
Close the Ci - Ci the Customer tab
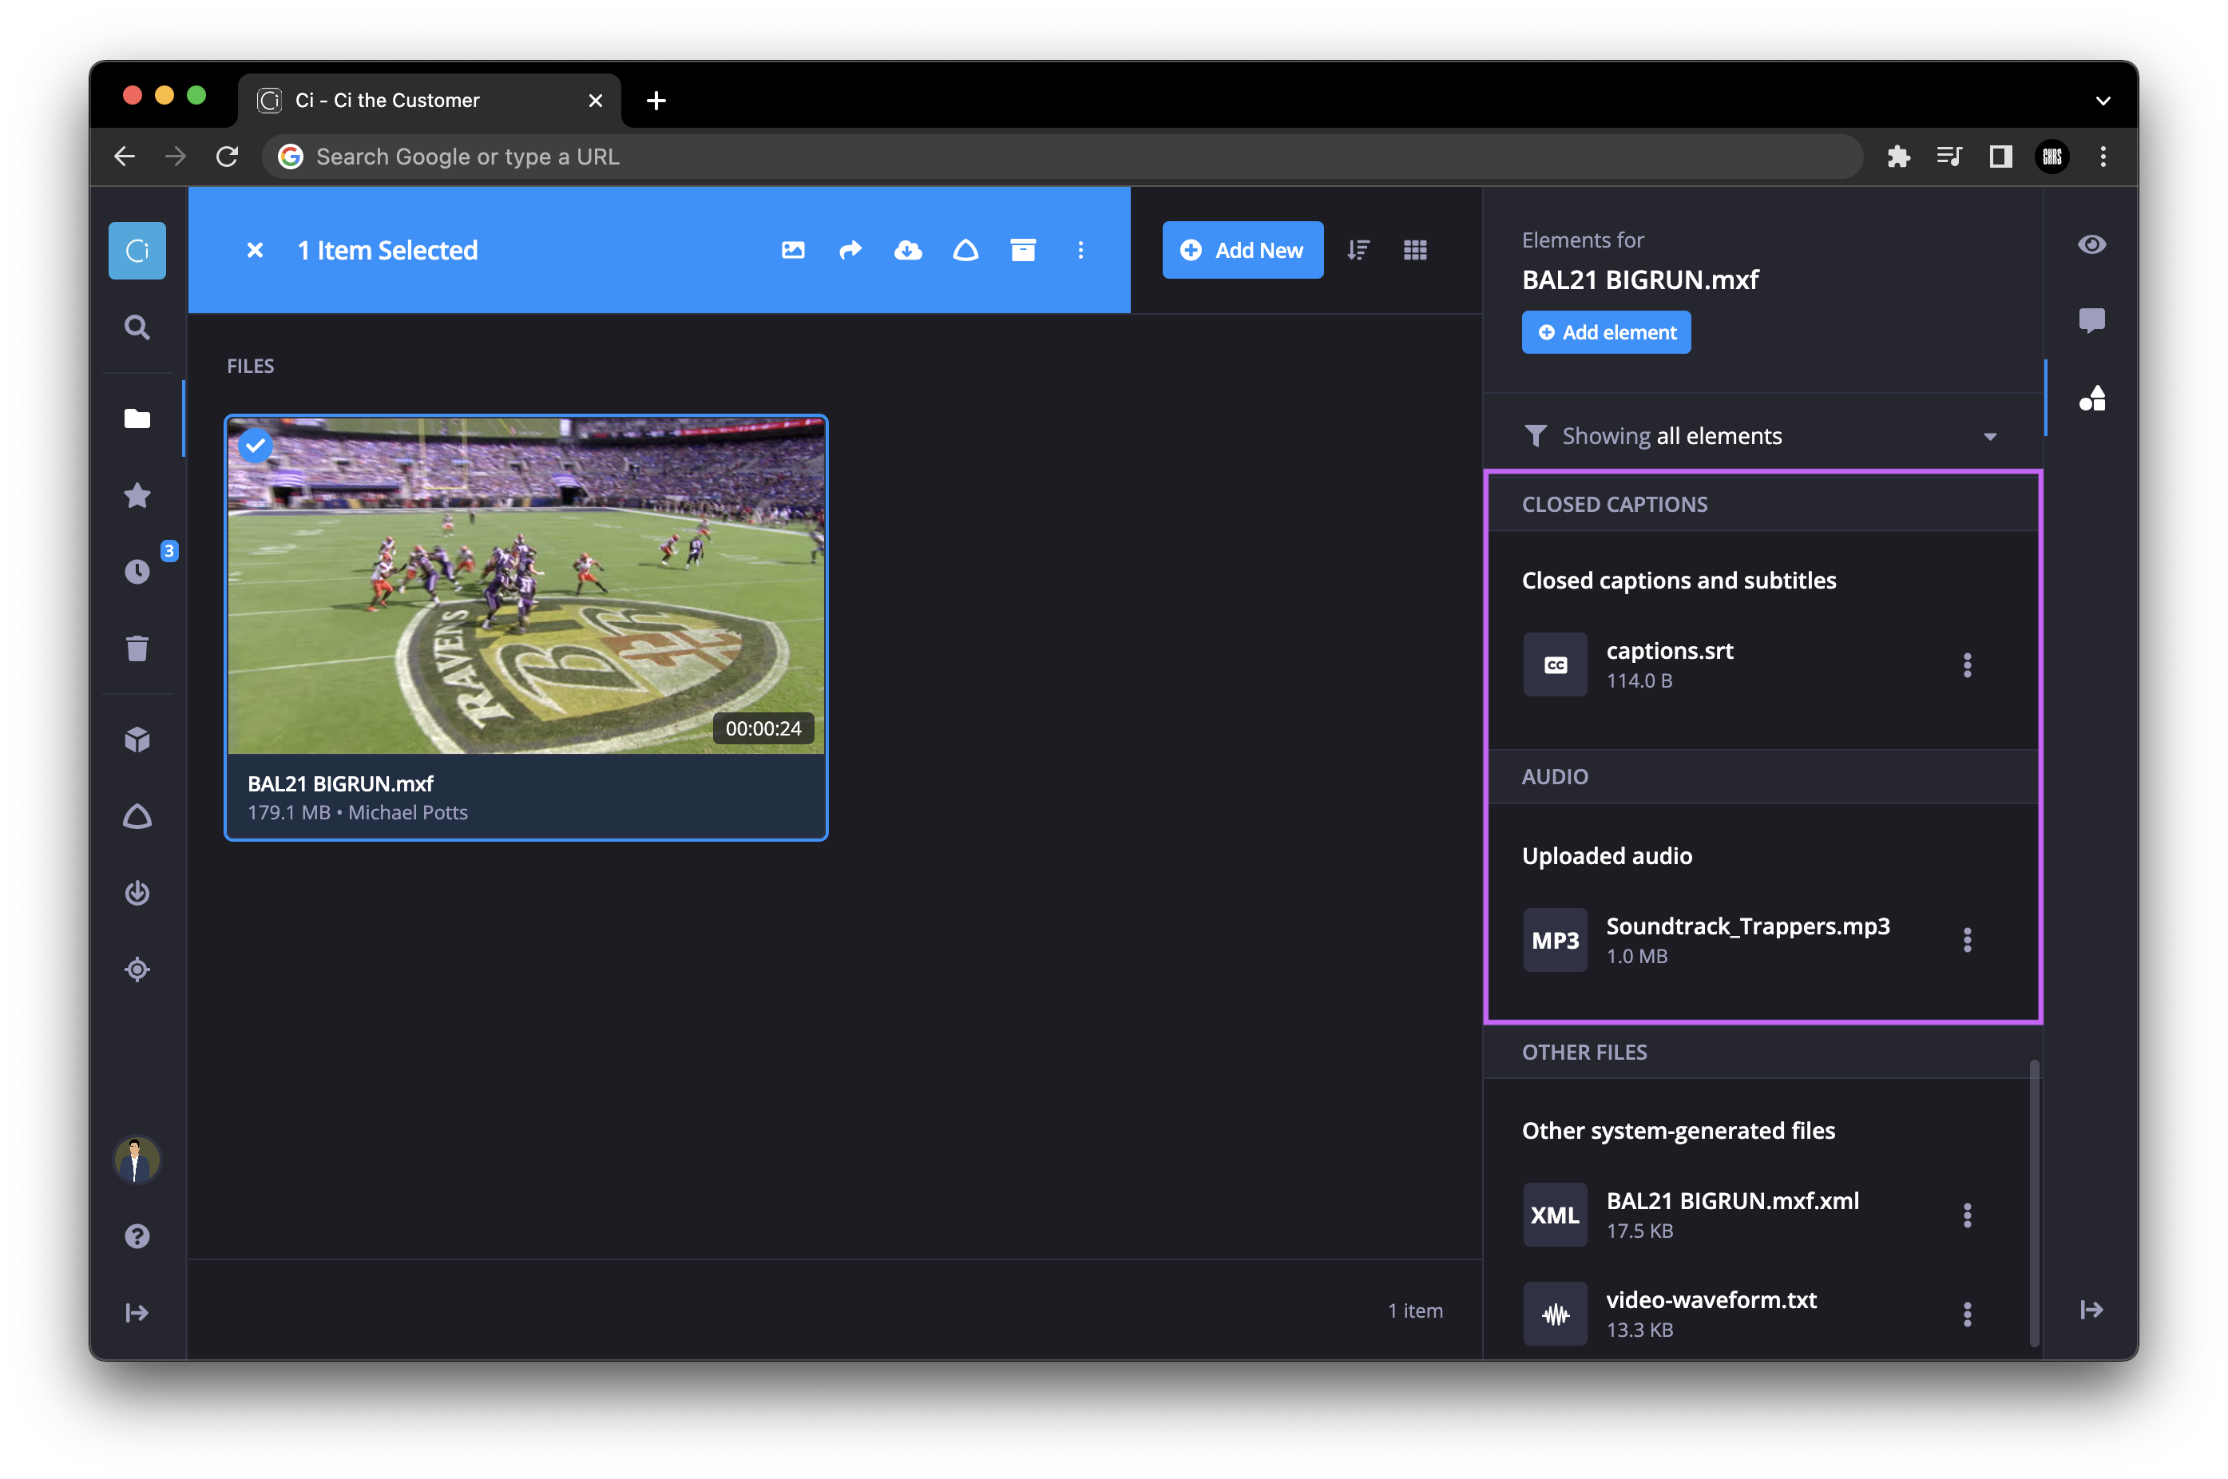(595, 100)
